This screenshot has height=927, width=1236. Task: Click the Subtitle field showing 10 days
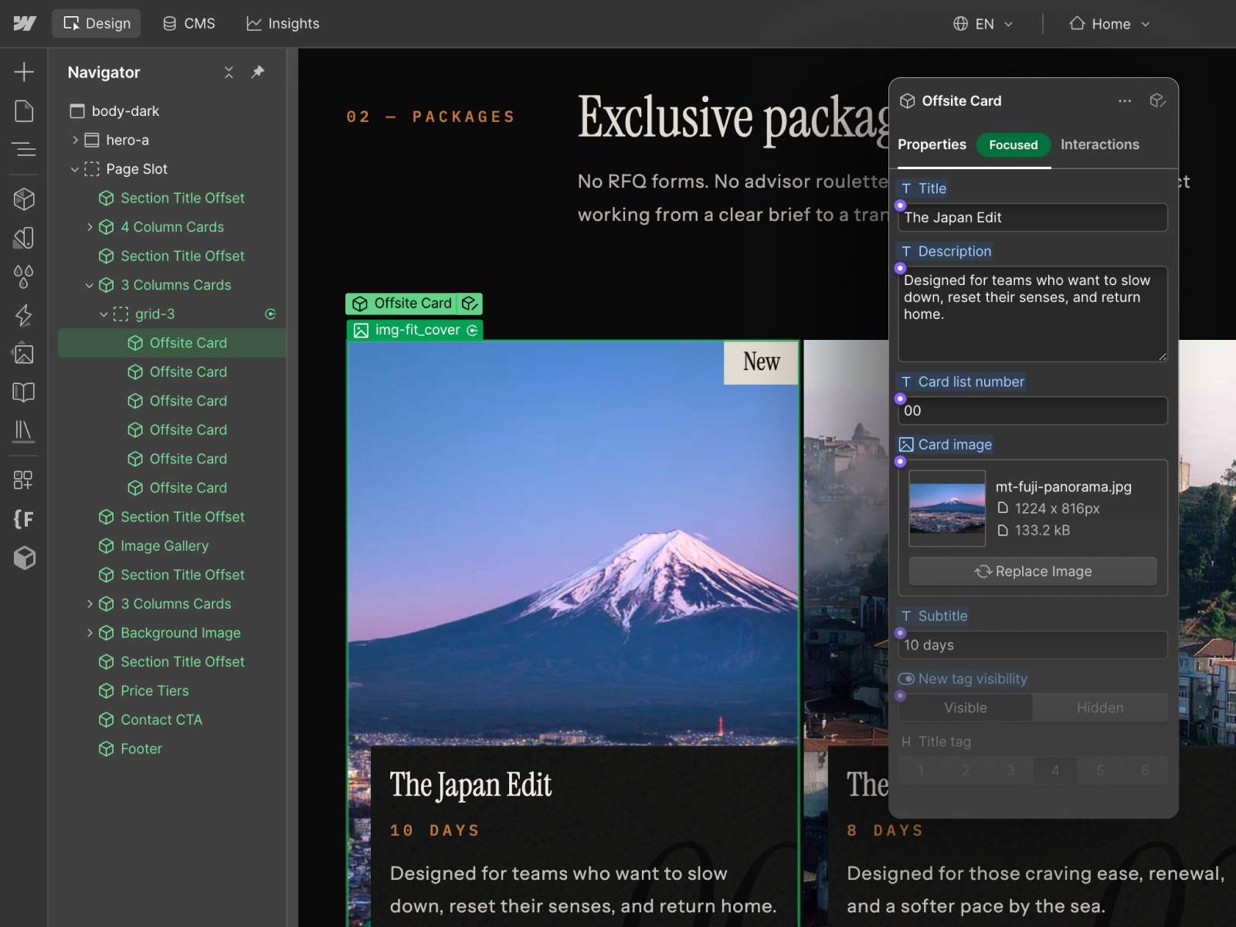tap(1033, 645)
